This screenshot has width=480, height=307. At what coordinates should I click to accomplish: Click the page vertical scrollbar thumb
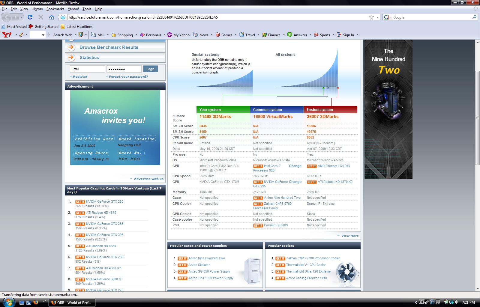point(477,118)
